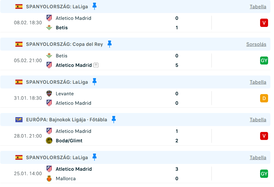Screen dimensions: 274x187
Task: Open the SPANYOLORSZÁG: Copa del Rey header
Action: click(x=64, y=44)
